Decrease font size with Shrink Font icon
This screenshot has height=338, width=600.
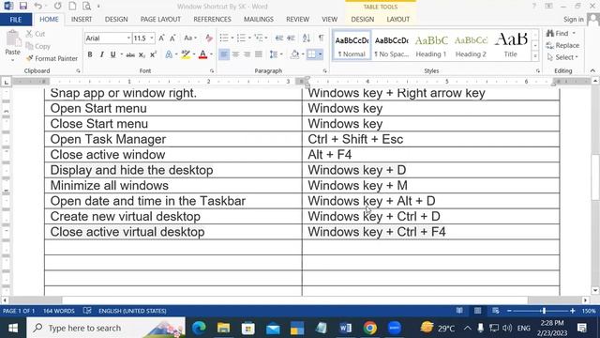click(172, 38)
